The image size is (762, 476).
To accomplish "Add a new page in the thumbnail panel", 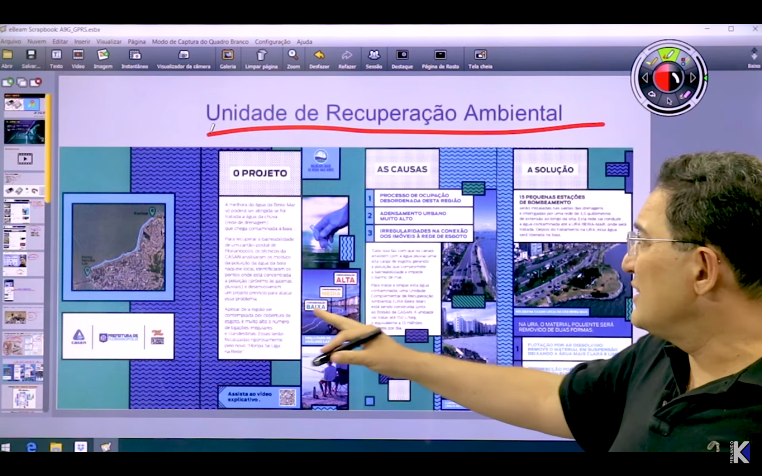I will (x=8, y=82).
